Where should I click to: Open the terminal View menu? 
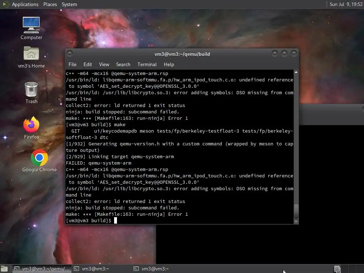coord(104,64)
